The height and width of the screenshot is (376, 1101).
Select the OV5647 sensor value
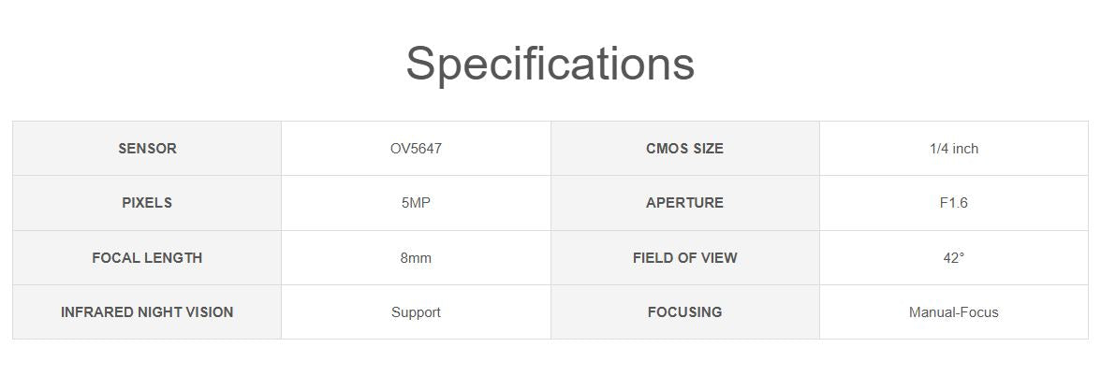(416, 149)
